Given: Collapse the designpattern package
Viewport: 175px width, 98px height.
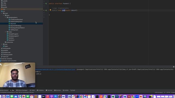Looking at the screenshot, I should click(5, 17).
